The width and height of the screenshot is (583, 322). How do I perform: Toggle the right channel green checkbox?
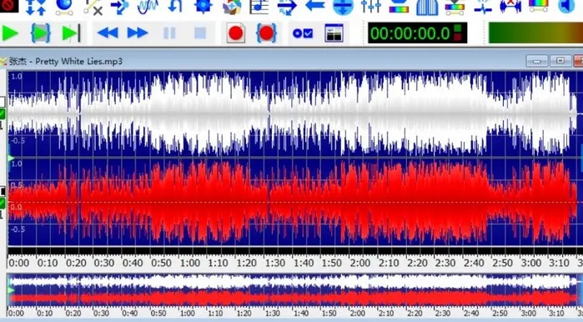(x=3, y=203)
